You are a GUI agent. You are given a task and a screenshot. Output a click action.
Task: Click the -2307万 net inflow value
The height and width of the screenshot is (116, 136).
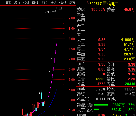click(x=118, y=105)
